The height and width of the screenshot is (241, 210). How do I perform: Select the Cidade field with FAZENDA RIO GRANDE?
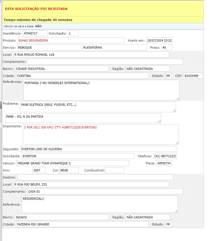pos(82,224)
